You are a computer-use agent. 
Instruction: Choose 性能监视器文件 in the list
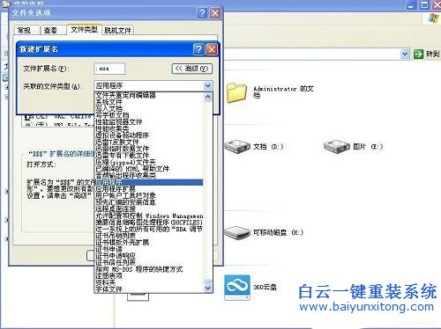pyautogui.click(x=149, y=121)
